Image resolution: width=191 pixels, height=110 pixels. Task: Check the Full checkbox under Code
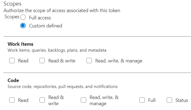(142, 100)
